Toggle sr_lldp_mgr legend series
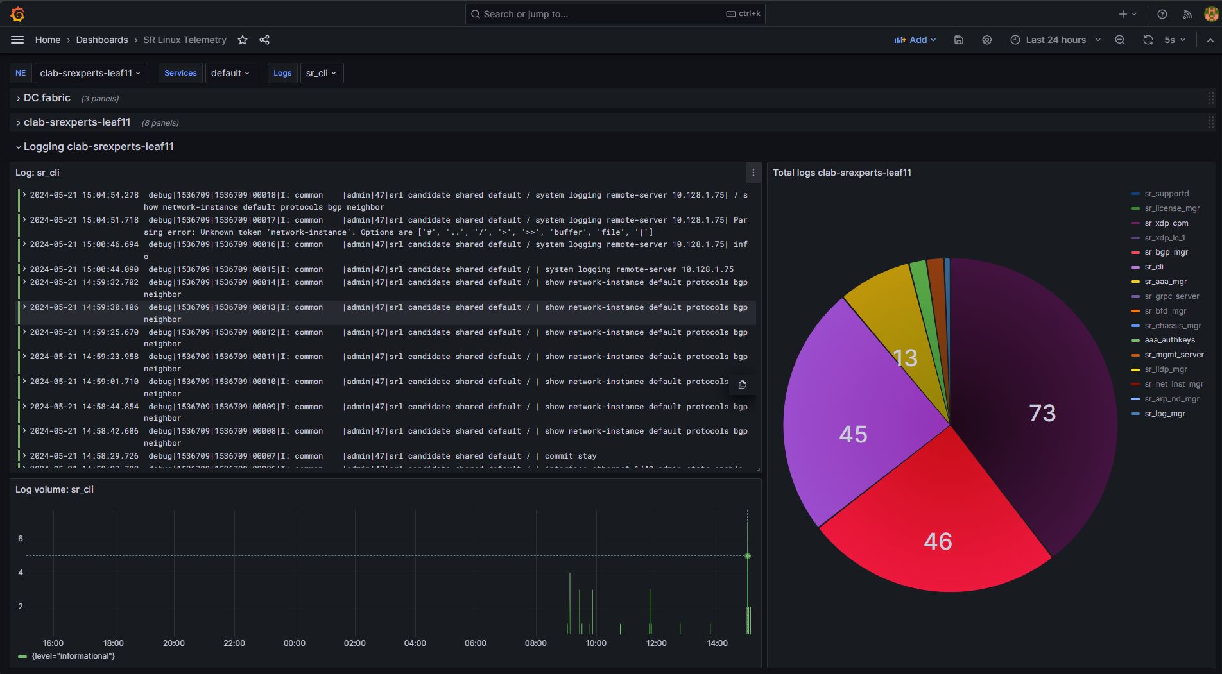This screenshot has width=1222, height=674. [x=1166, y=369]
